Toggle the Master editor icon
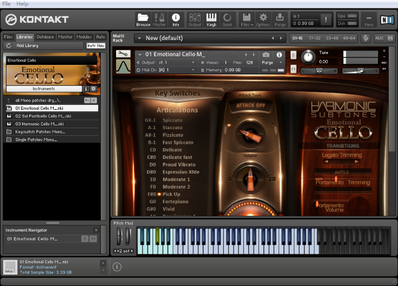The image size is (398, 286). (159, 20)
